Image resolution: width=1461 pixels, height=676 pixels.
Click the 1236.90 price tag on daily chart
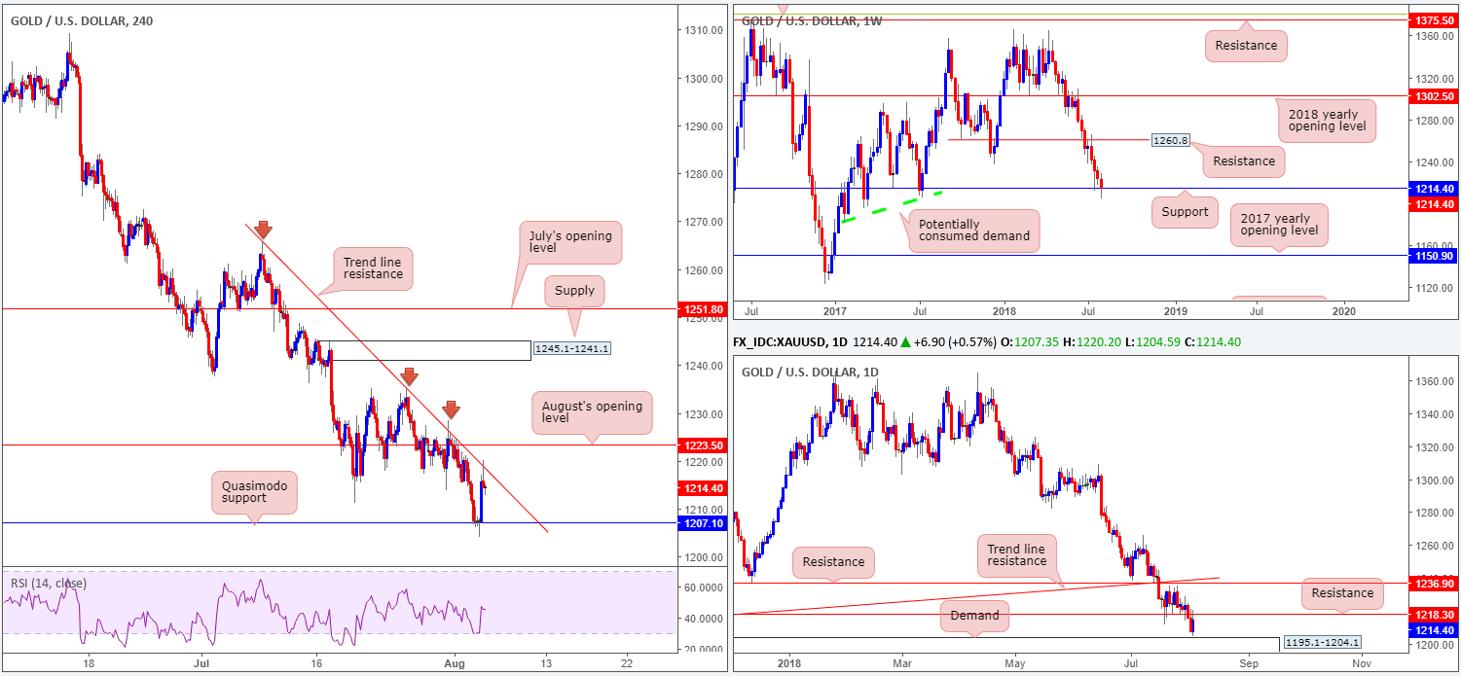1435,583
